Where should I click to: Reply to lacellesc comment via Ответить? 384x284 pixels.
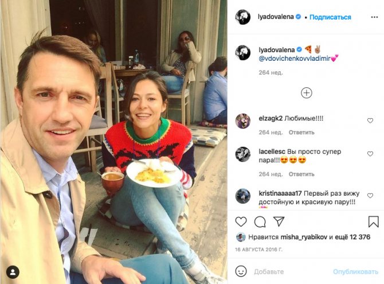click(301, 174)
